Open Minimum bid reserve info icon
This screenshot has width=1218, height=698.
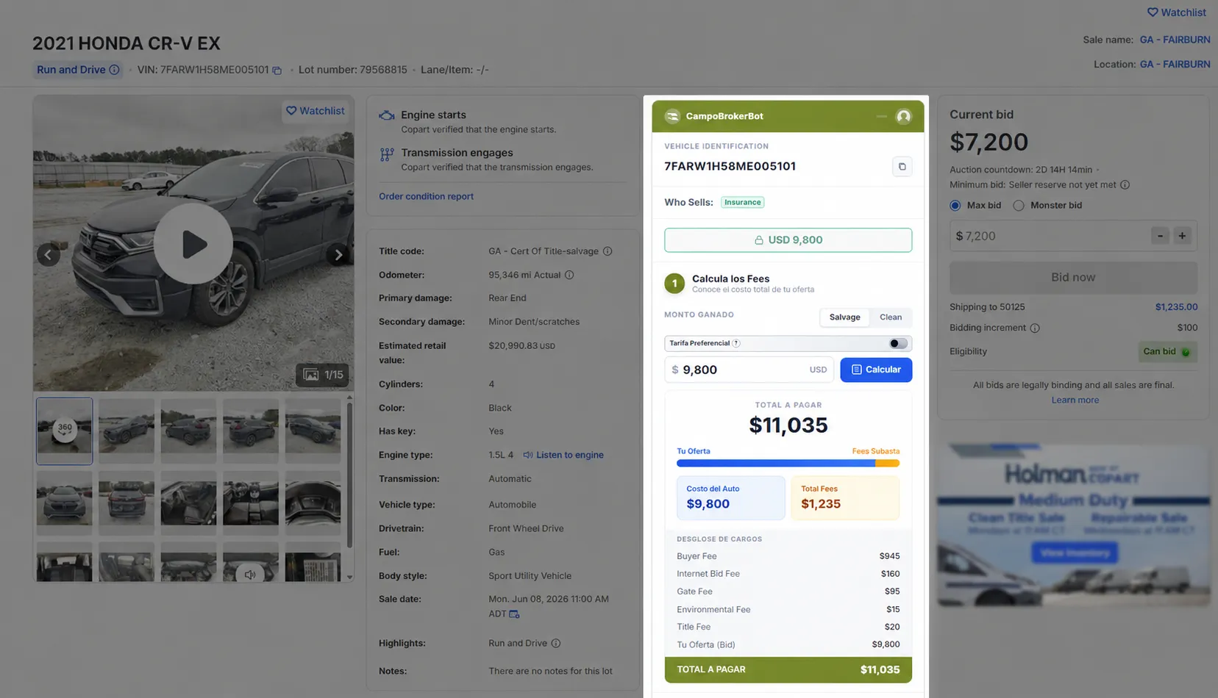click(x=1125, y=185)
